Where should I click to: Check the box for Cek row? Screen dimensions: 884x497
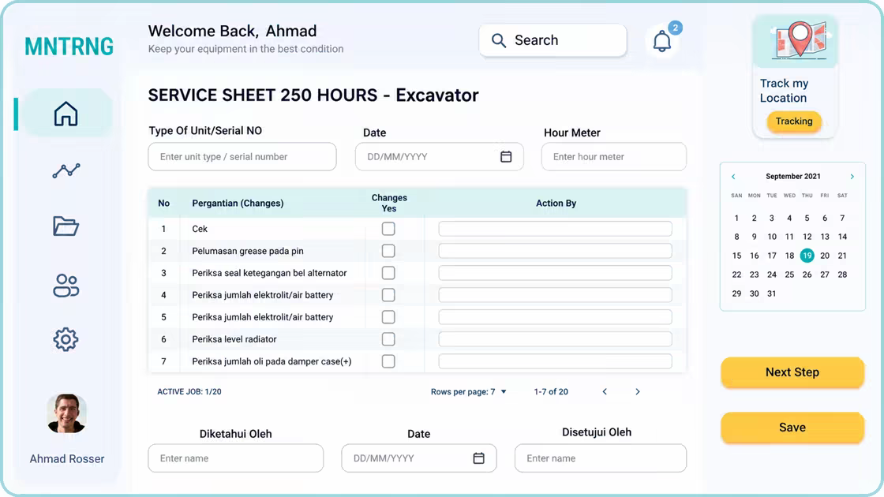[x=388, y=229]
